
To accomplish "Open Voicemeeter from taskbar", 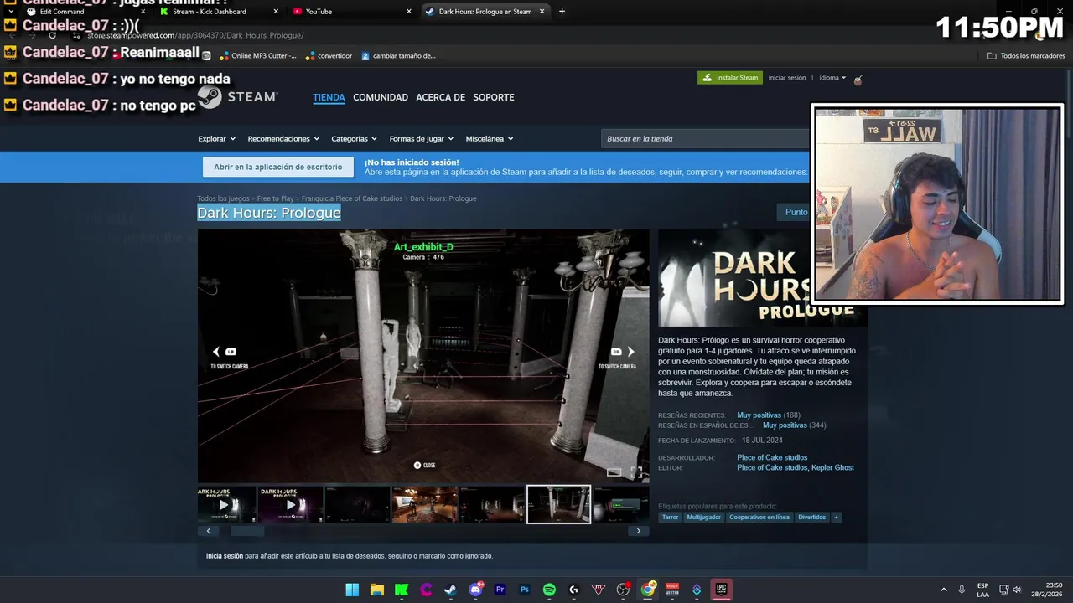I will [x=672, y=590].
